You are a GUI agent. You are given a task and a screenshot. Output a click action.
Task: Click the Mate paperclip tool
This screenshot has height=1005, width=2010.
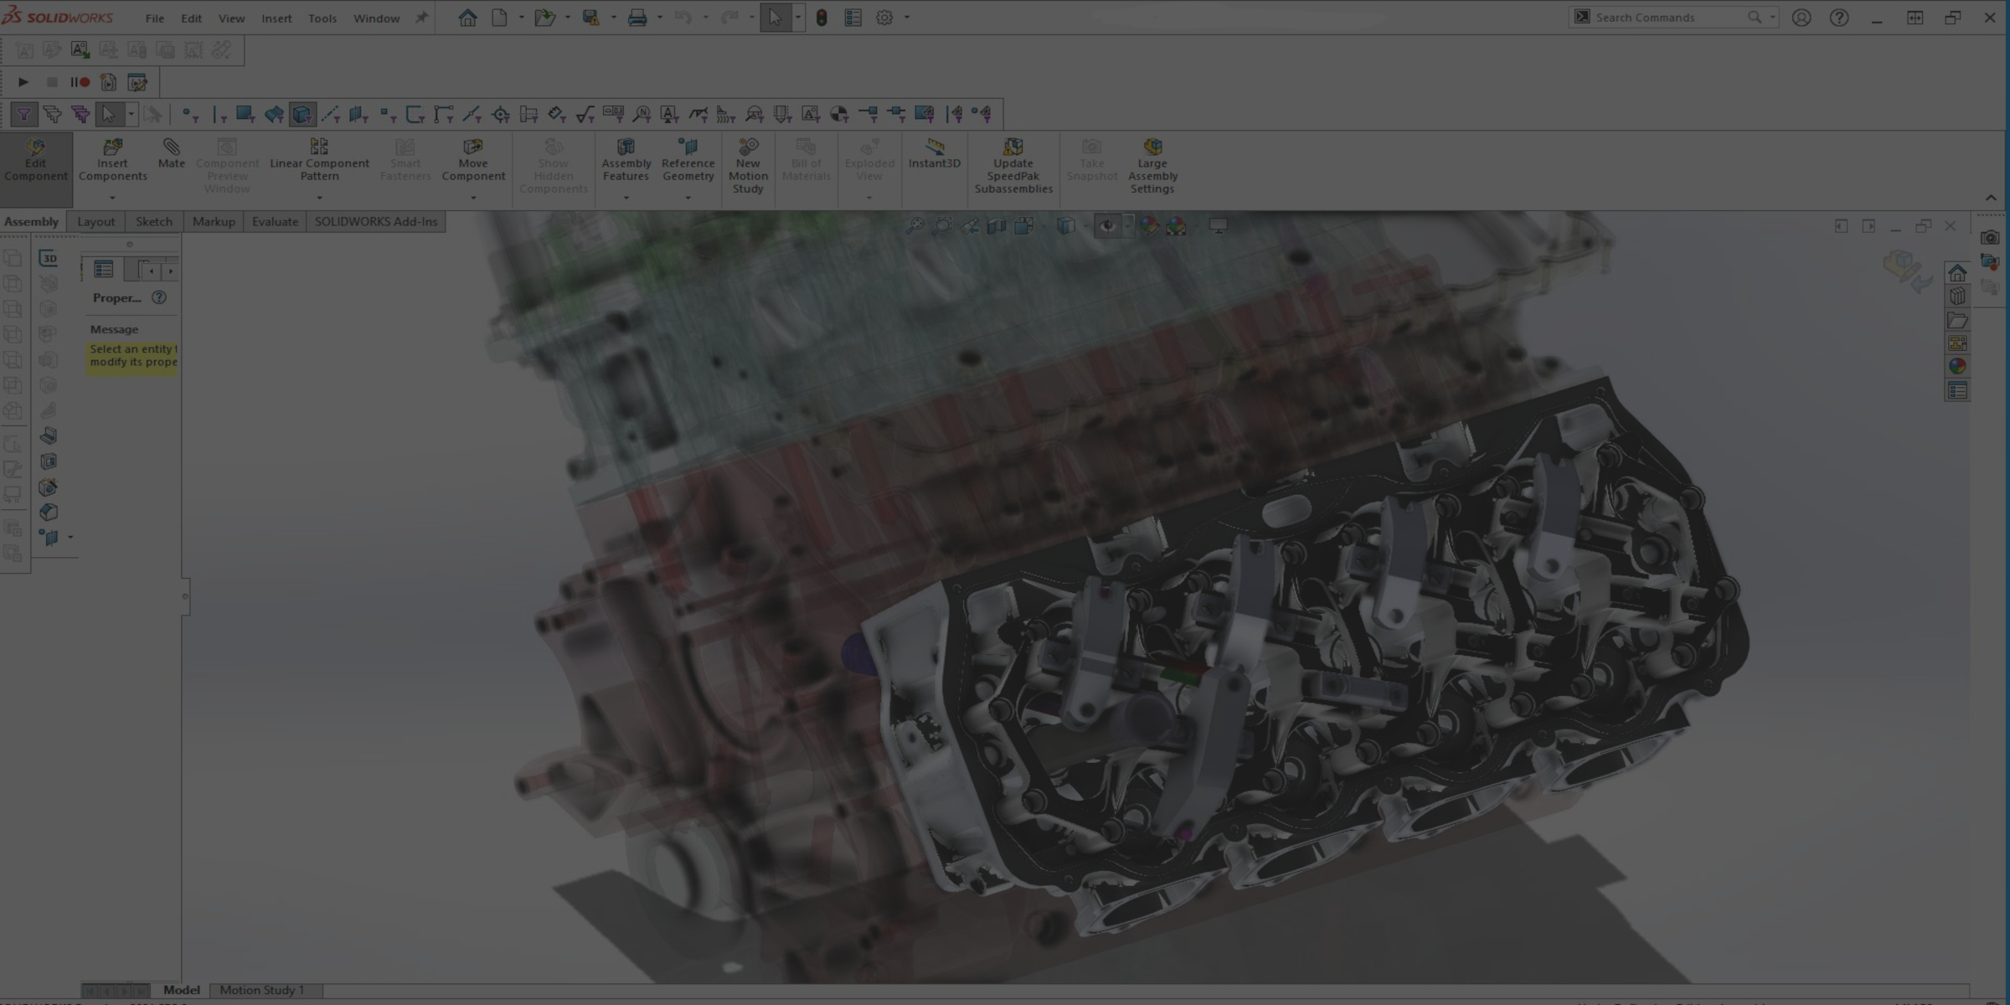tap(171, 153)
